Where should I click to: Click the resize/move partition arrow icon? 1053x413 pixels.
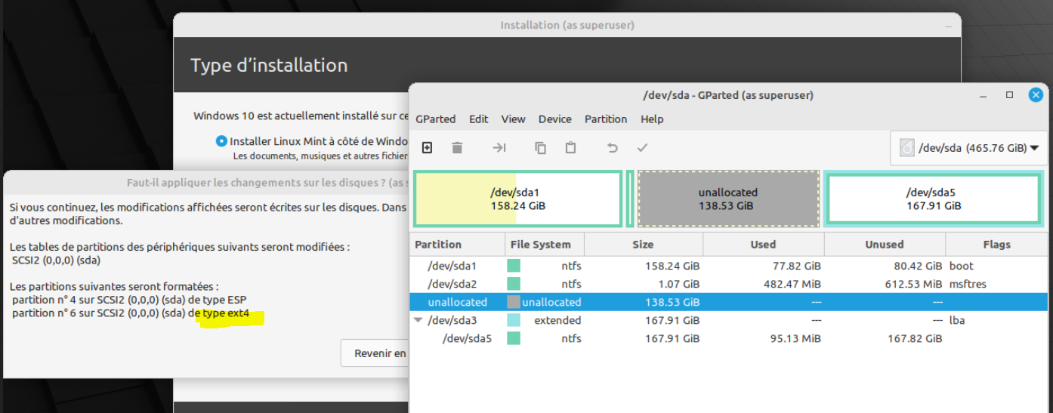[x=499, y=148]
